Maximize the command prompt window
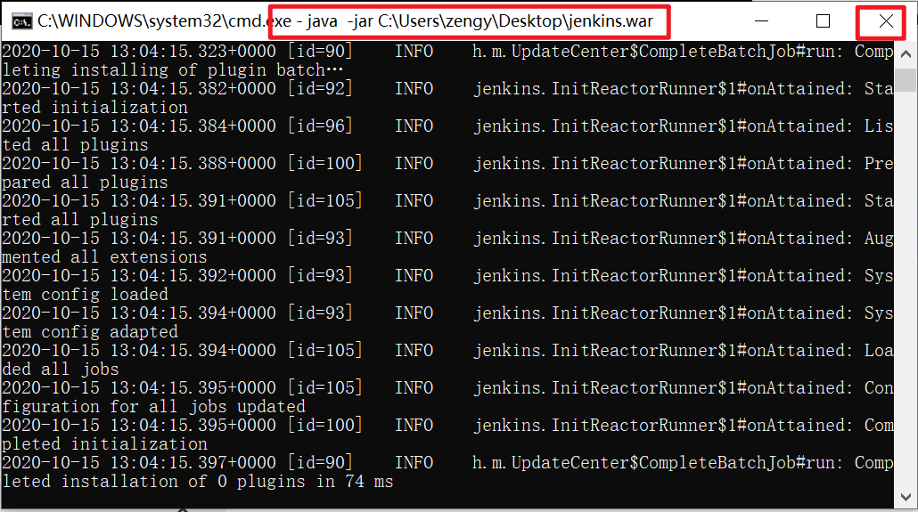This screenshot has width=918, height=512. (823, 21)
